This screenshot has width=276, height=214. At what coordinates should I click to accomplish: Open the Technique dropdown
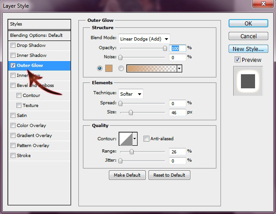tap(130, 94)
